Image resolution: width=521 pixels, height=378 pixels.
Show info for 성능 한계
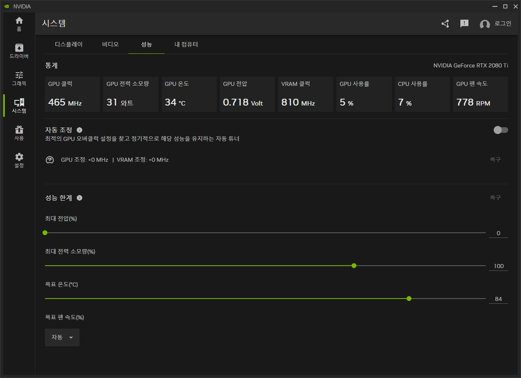79,198
